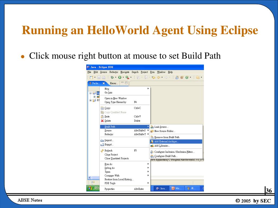278x208 pixels.
Task: Click the Open Type folder toolbar icon
Action: click(x=198, y=77)
